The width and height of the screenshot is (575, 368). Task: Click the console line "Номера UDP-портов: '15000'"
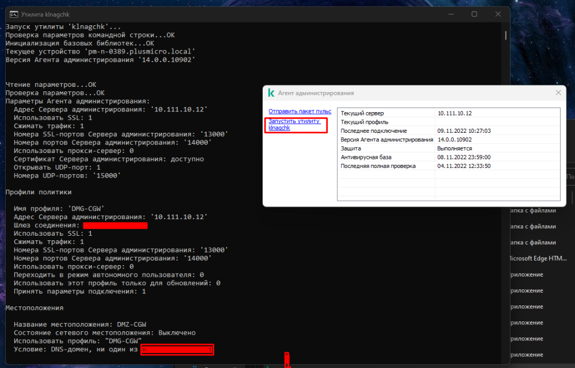click(x=67, y=175)
